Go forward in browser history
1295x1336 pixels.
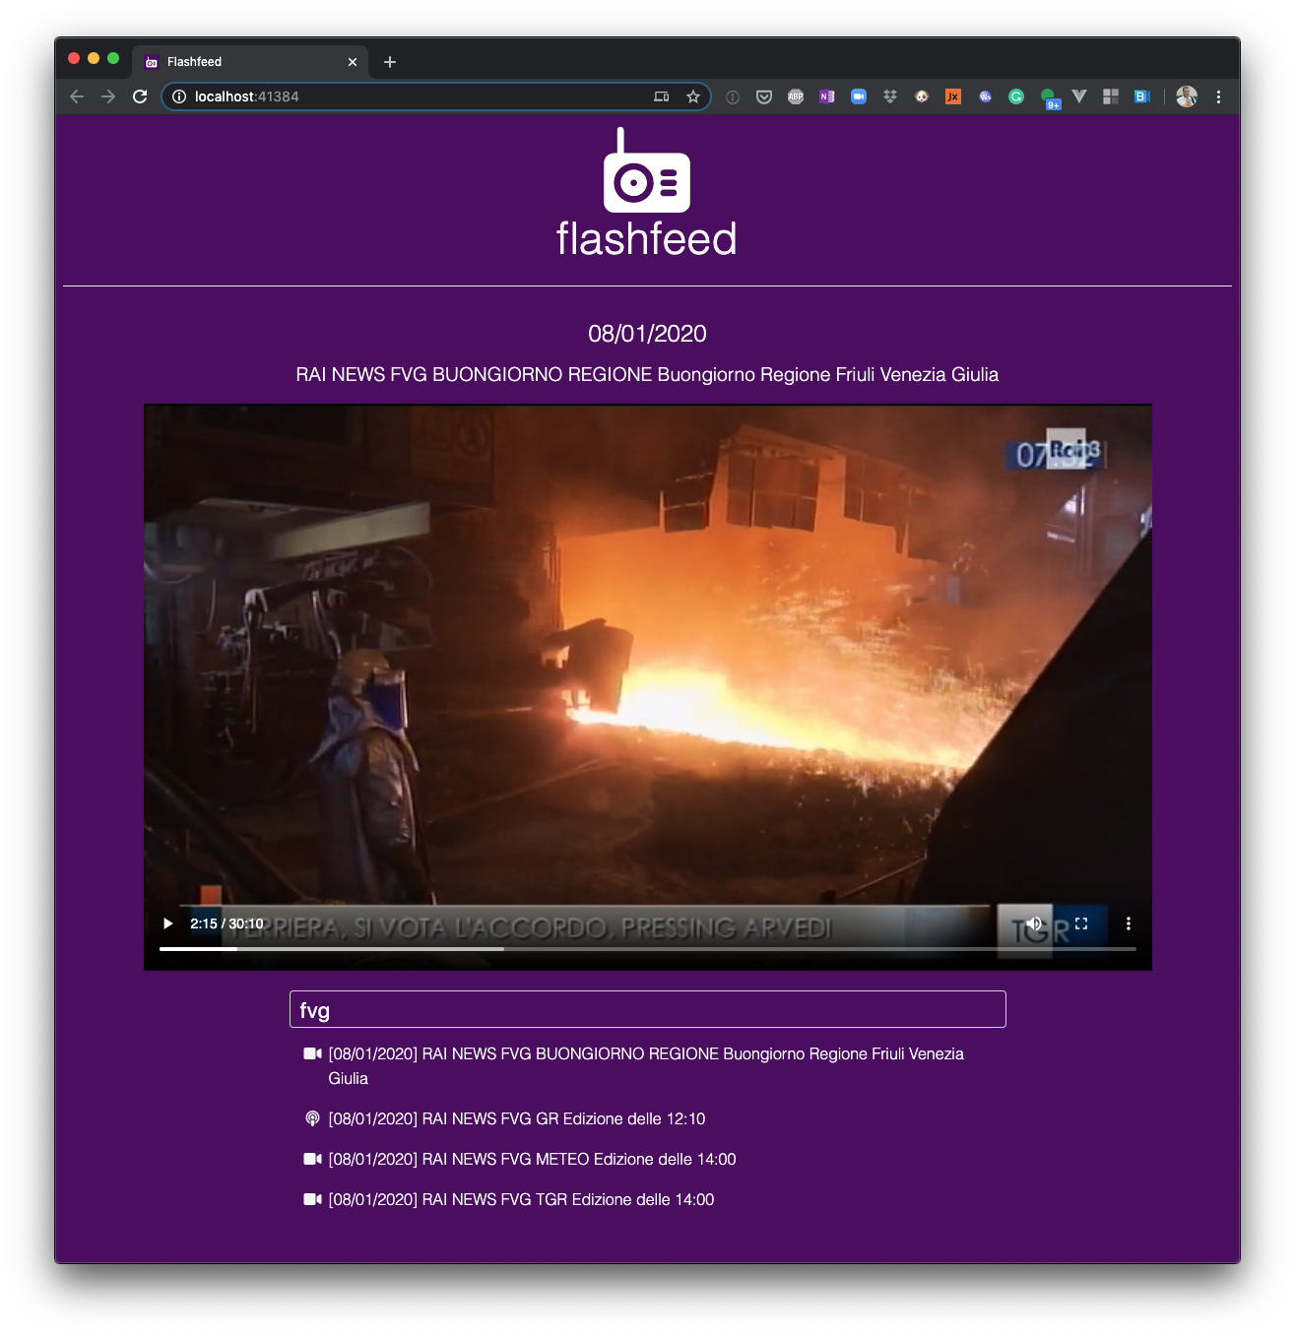pos(108,96)
